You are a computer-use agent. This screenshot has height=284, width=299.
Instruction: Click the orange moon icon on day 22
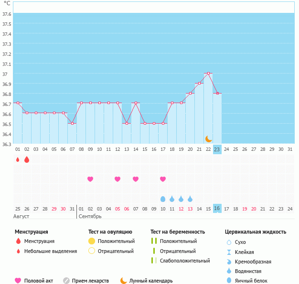coord(209,139)
